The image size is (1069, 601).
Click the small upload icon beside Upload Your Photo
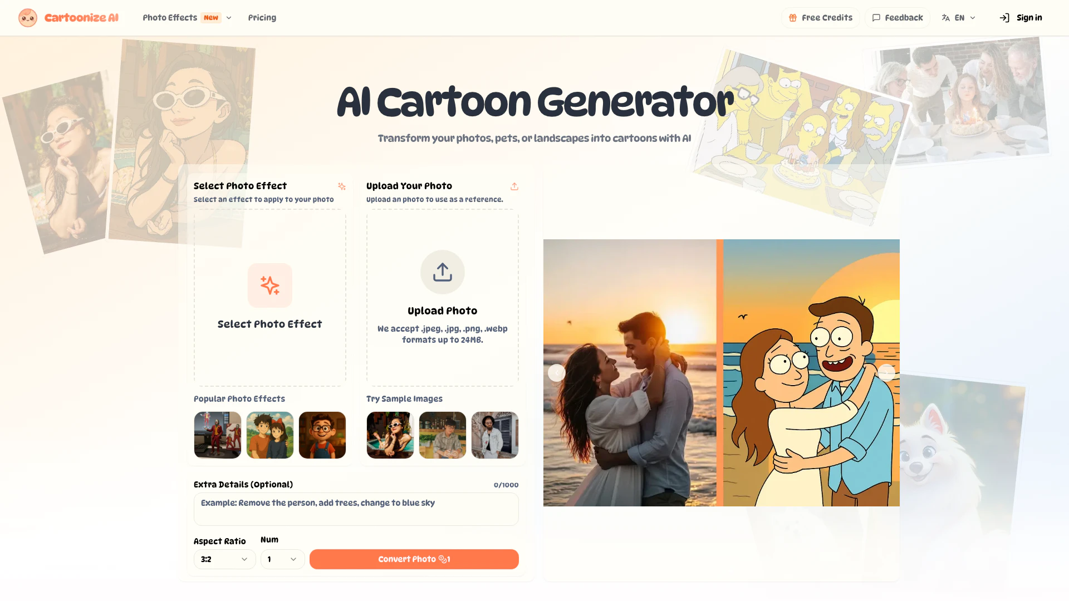coord(514,186)
